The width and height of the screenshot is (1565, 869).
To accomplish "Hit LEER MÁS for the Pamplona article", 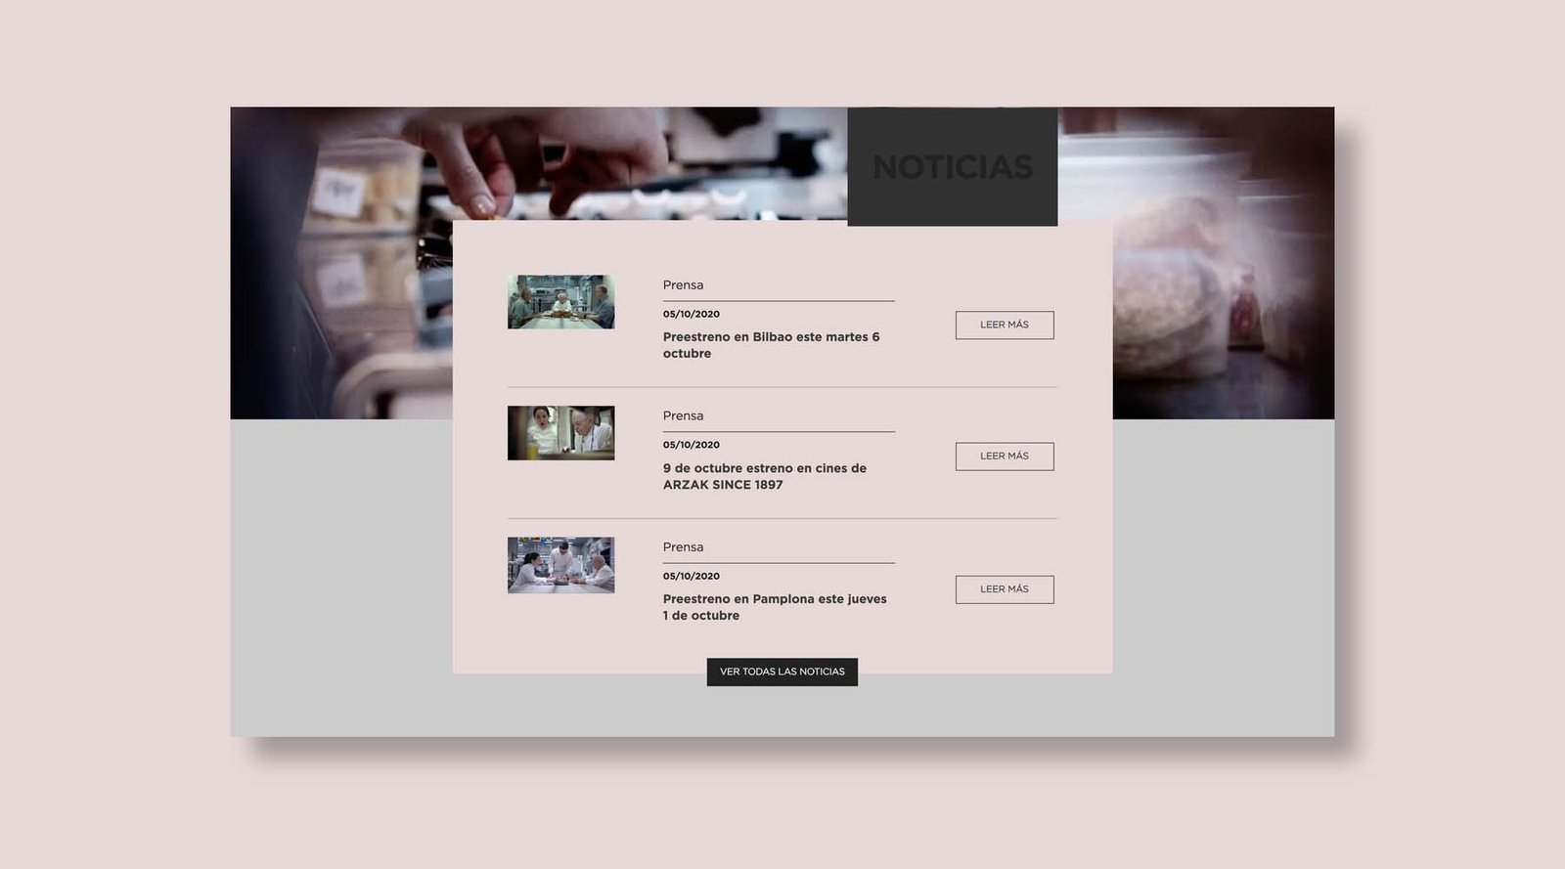I will tap(1005, 589).
